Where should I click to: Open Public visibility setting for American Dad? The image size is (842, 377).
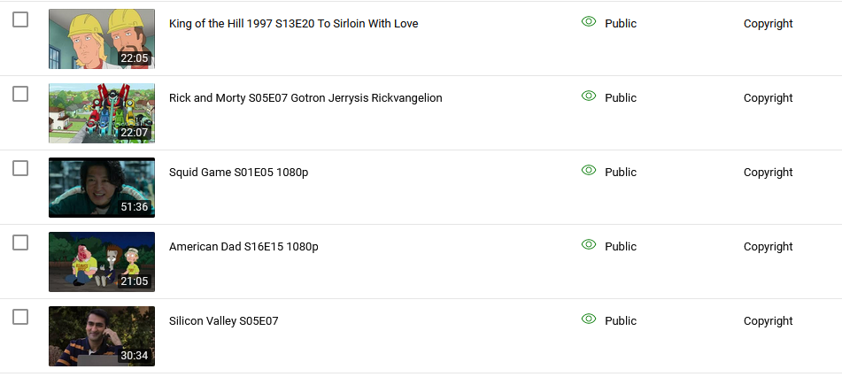(x=621, y=247)
